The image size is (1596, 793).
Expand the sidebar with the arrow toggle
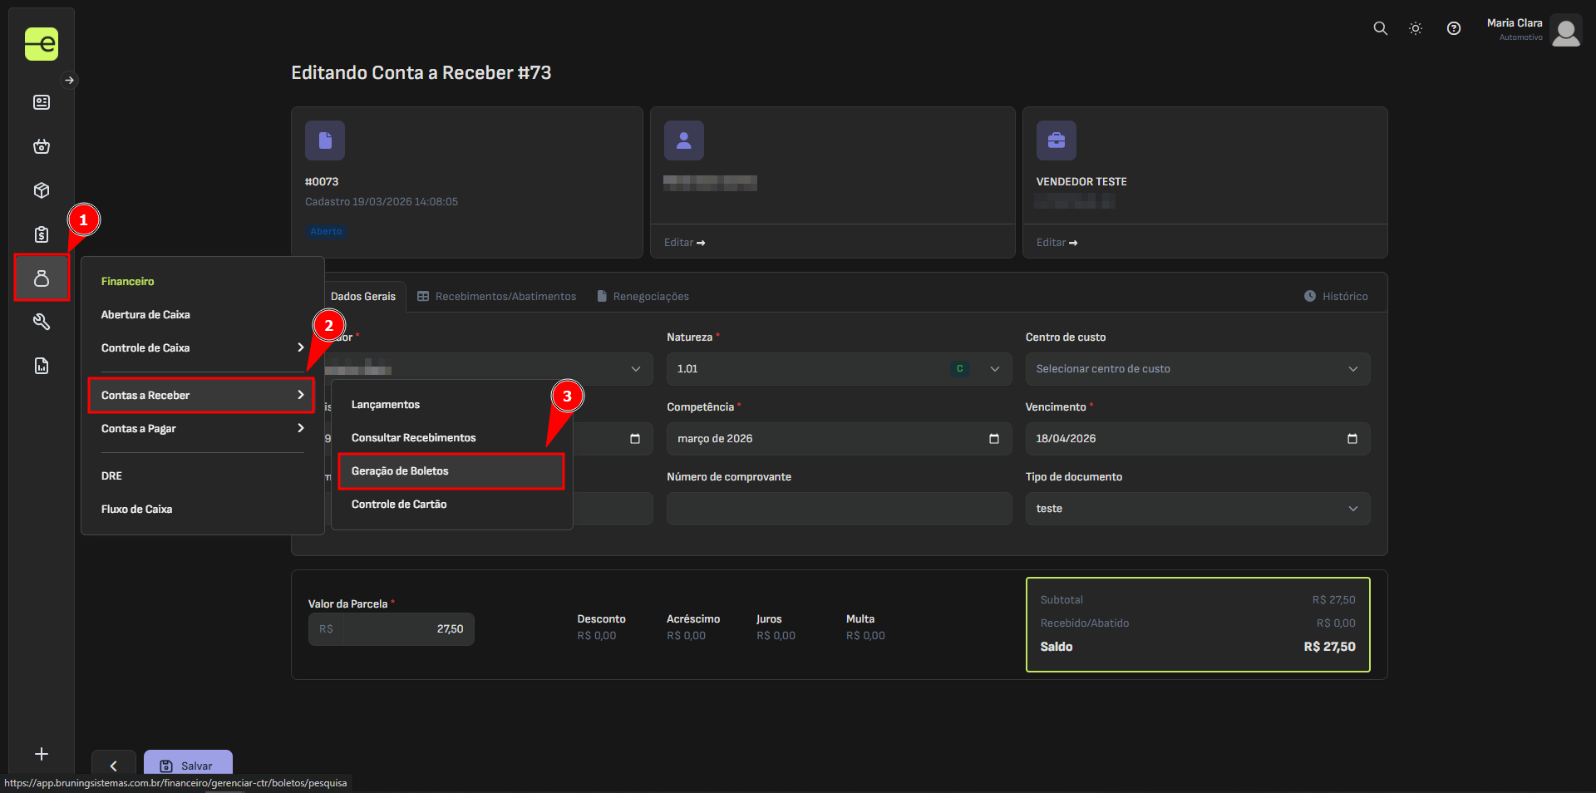click(70, 81)
